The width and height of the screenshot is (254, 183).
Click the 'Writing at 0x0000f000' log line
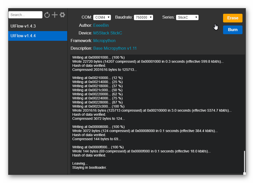pos(98,147)
